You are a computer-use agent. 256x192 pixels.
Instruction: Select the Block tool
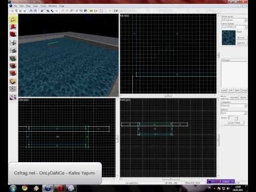(x=13, y=51)
